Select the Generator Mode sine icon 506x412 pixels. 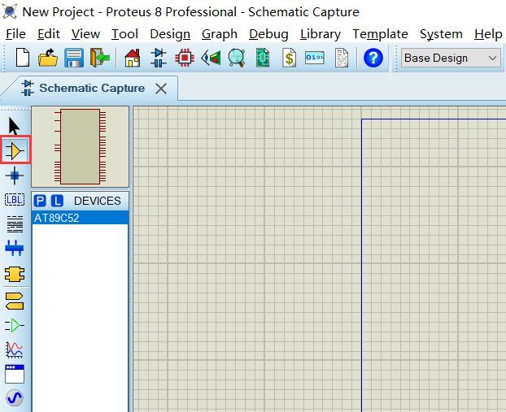(15, 398)
